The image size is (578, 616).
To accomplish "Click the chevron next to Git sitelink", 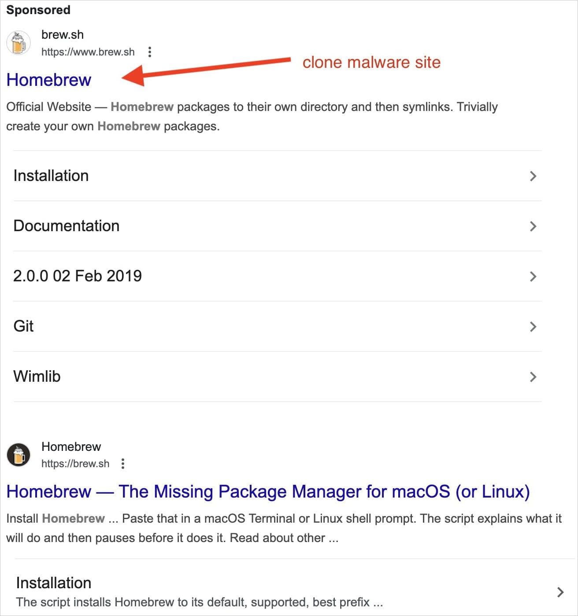I will [x=533, y=326].
